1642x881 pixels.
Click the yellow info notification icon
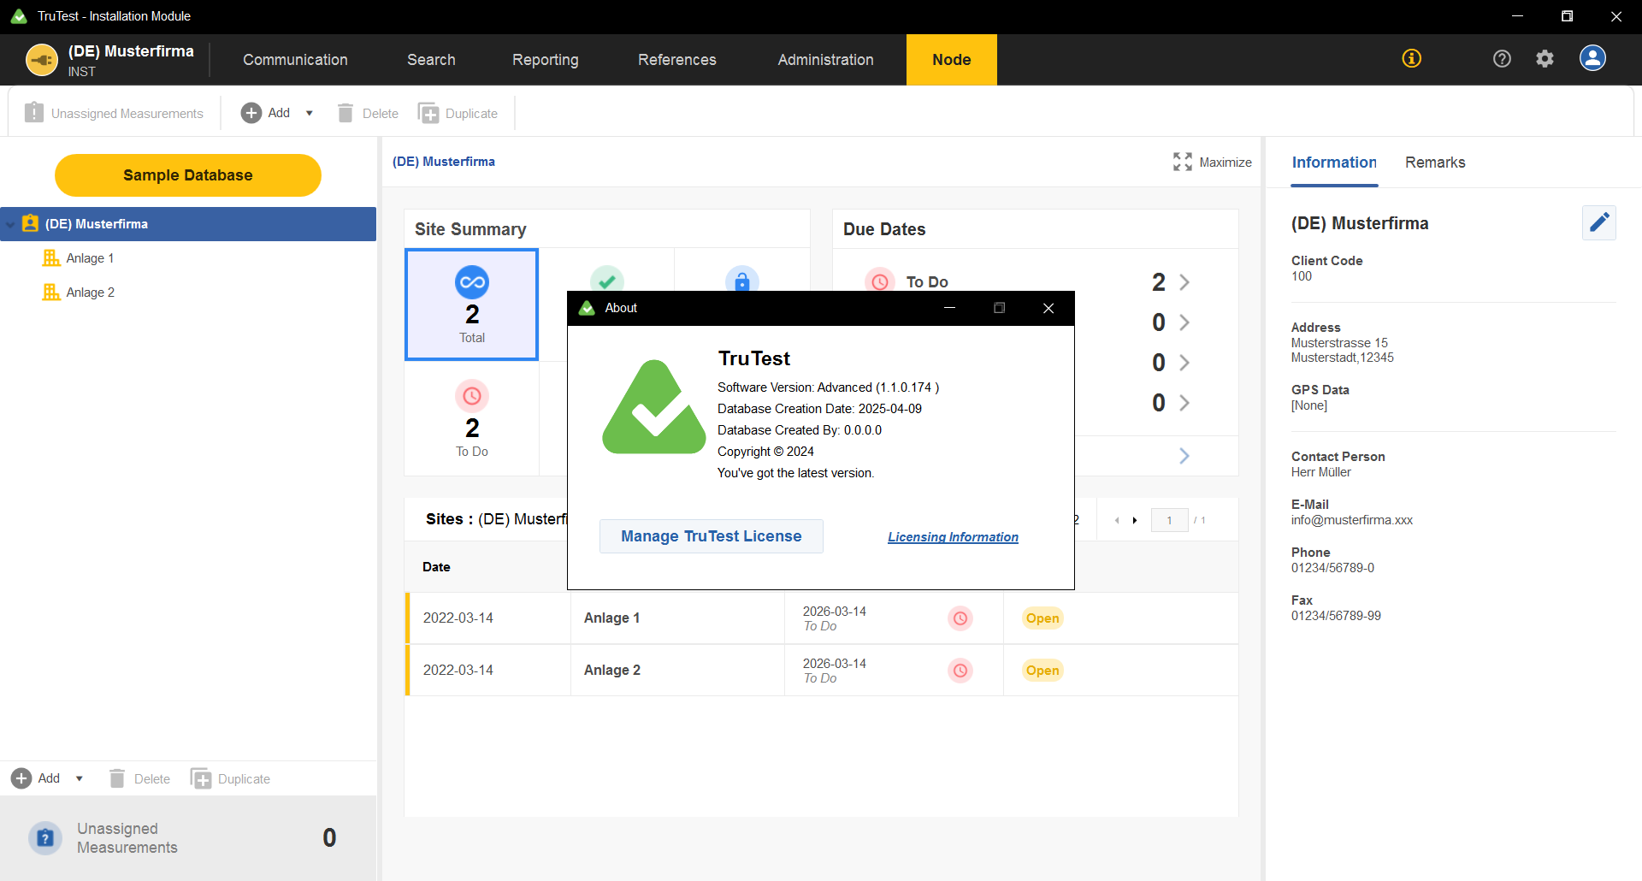1411,58
